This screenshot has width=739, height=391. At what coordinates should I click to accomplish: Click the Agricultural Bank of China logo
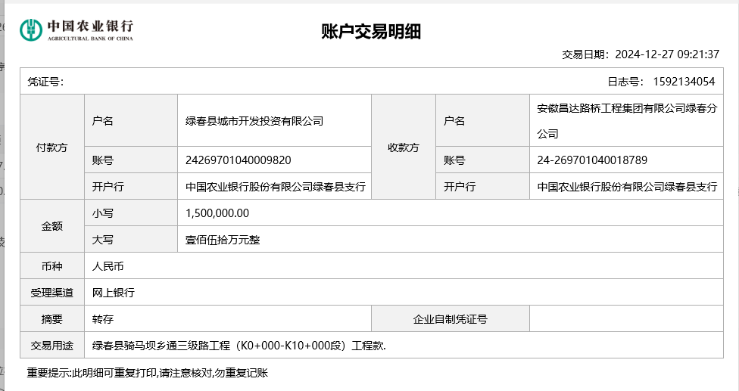(x=76, y=29)
